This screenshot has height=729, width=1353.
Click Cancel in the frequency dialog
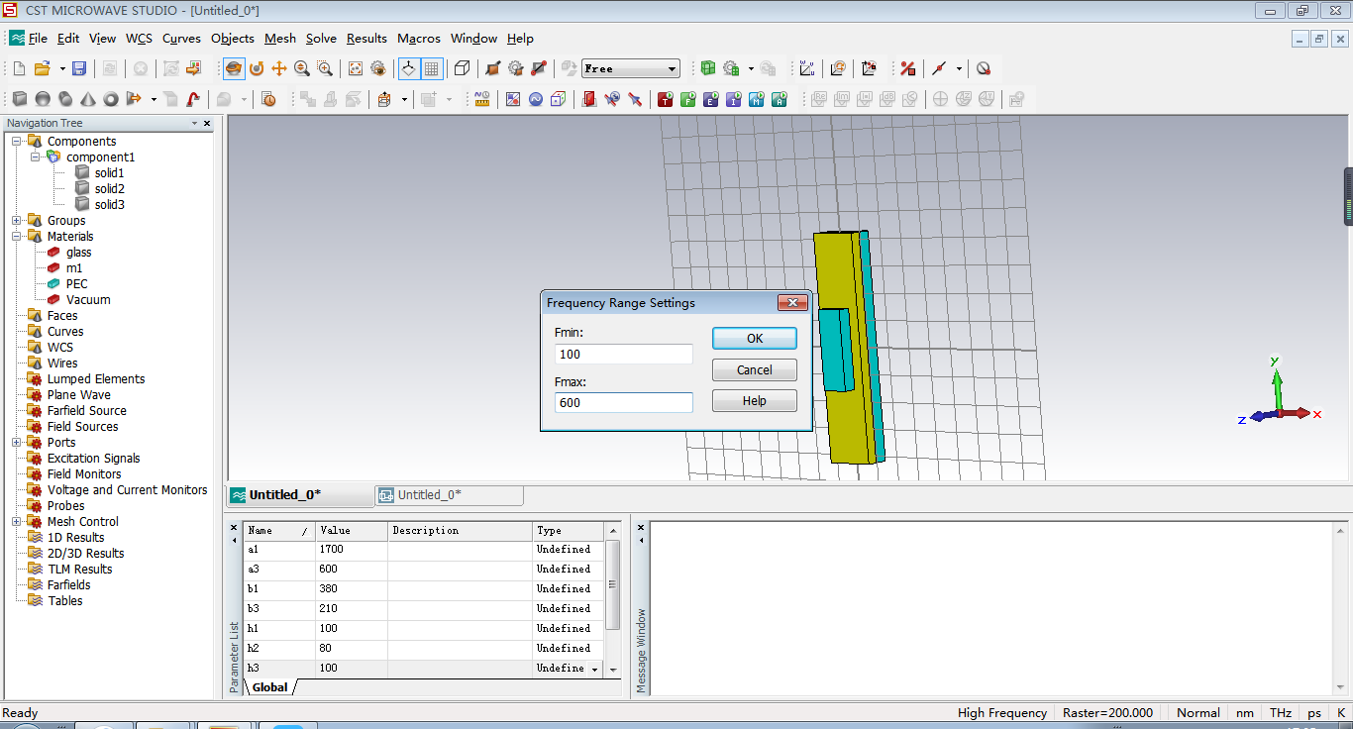pos(754,369)
